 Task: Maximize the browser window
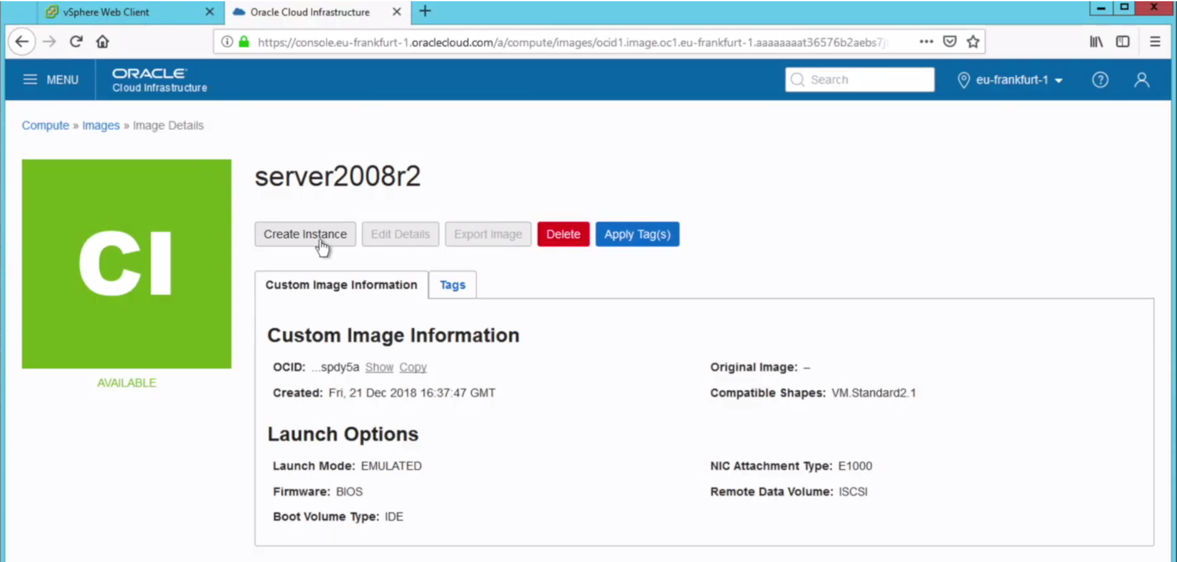click(x=1124, y=8)
